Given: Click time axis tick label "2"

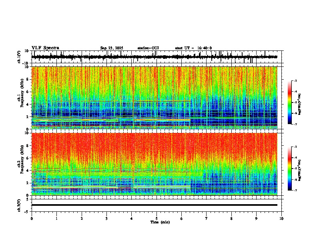Looking at the screenshot, I should coord(82,219).
